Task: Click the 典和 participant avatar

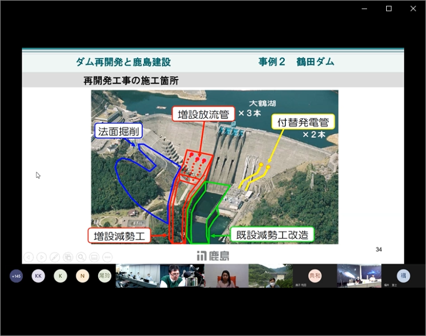Action: pos(315,276)
